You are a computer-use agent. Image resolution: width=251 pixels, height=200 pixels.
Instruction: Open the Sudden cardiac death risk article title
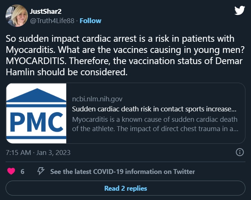[x=154, y=109]
